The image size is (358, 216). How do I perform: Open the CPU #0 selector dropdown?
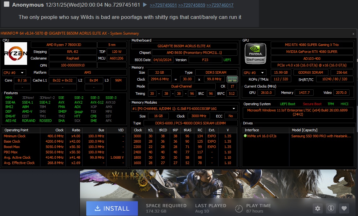click(x=14, y=73)
